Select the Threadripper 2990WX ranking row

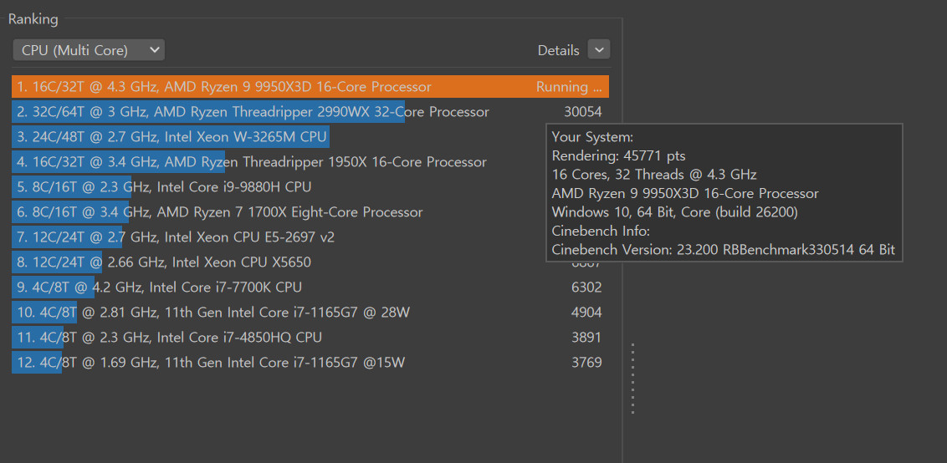tap(310, 112)
